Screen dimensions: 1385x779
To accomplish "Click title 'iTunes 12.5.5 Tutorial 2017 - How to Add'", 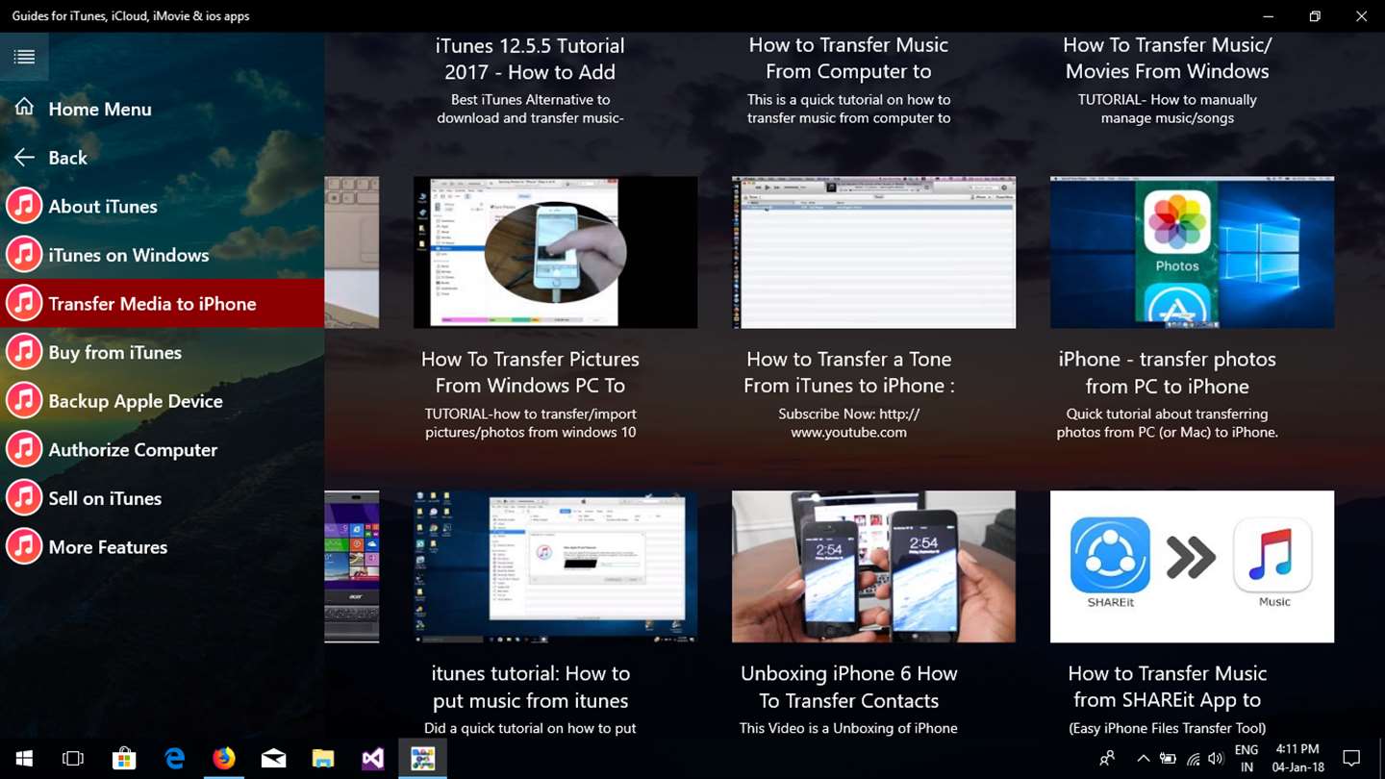I will tap(530, 59).
